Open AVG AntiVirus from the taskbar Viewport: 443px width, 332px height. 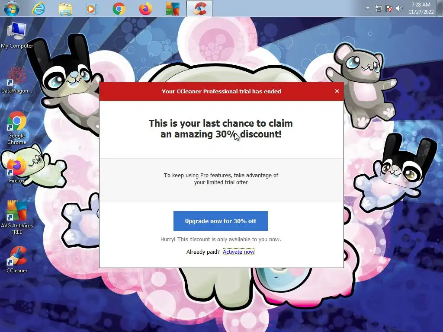pos(172,9)
